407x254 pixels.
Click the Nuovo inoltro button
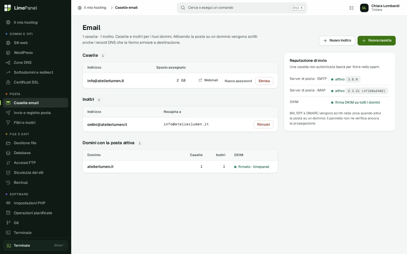point(337,41)
